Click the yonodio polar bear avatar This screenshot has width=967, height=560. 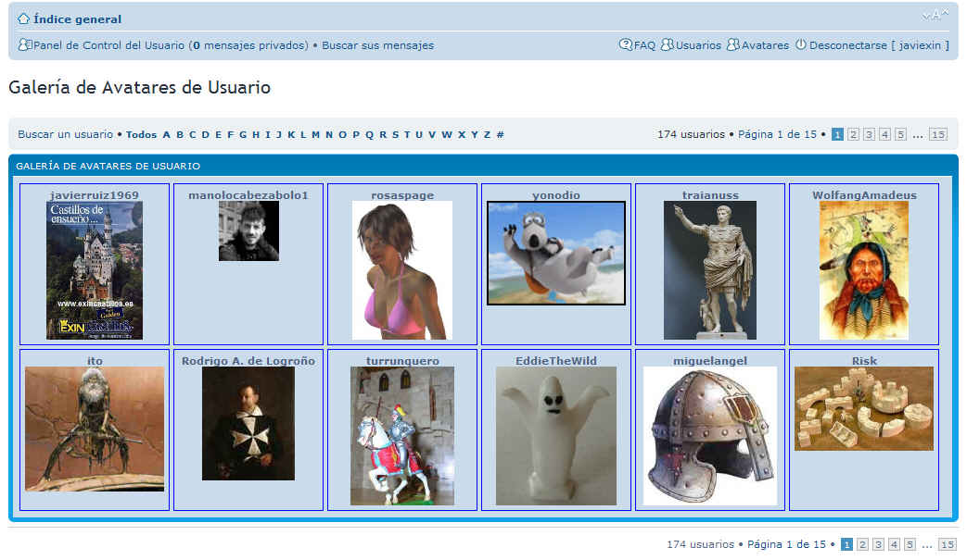(556, 253)
